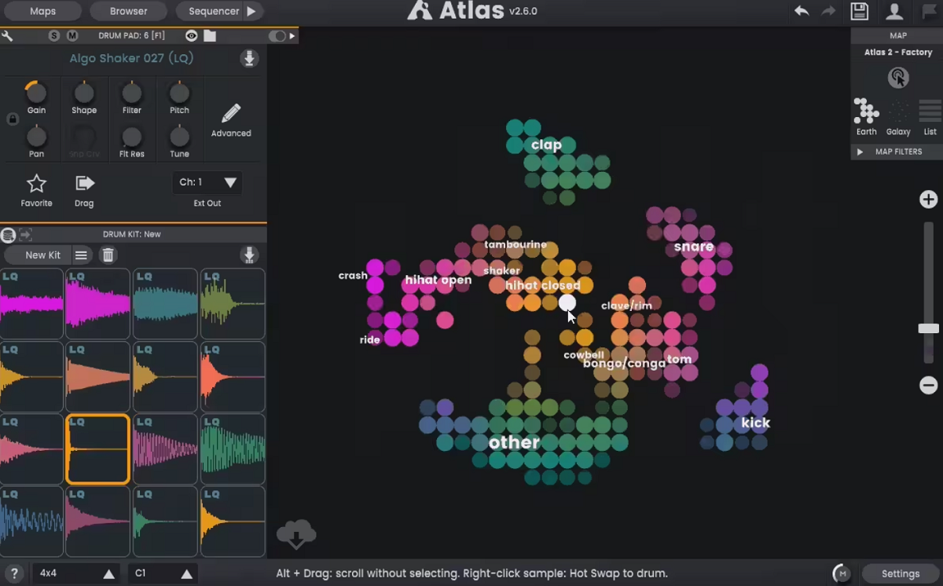Download the drum kit samples
943x586 pixels.
[x=249, y=255]
